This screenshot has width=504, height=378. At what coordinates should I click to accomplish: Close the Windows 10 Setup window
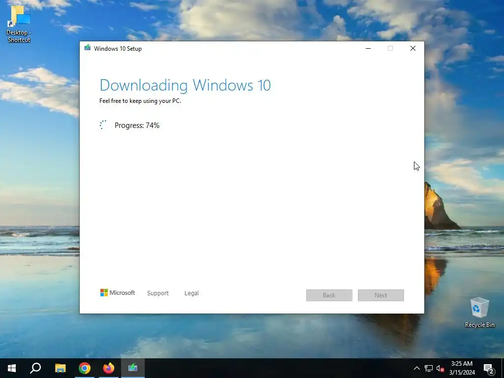coord(413,48)
